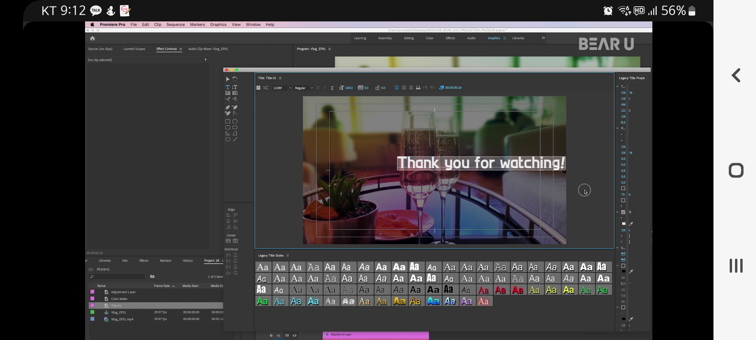Viewport: 756px width, 340px height.
Task: Click the Rotation tool icon
Action: click(235, 79)
